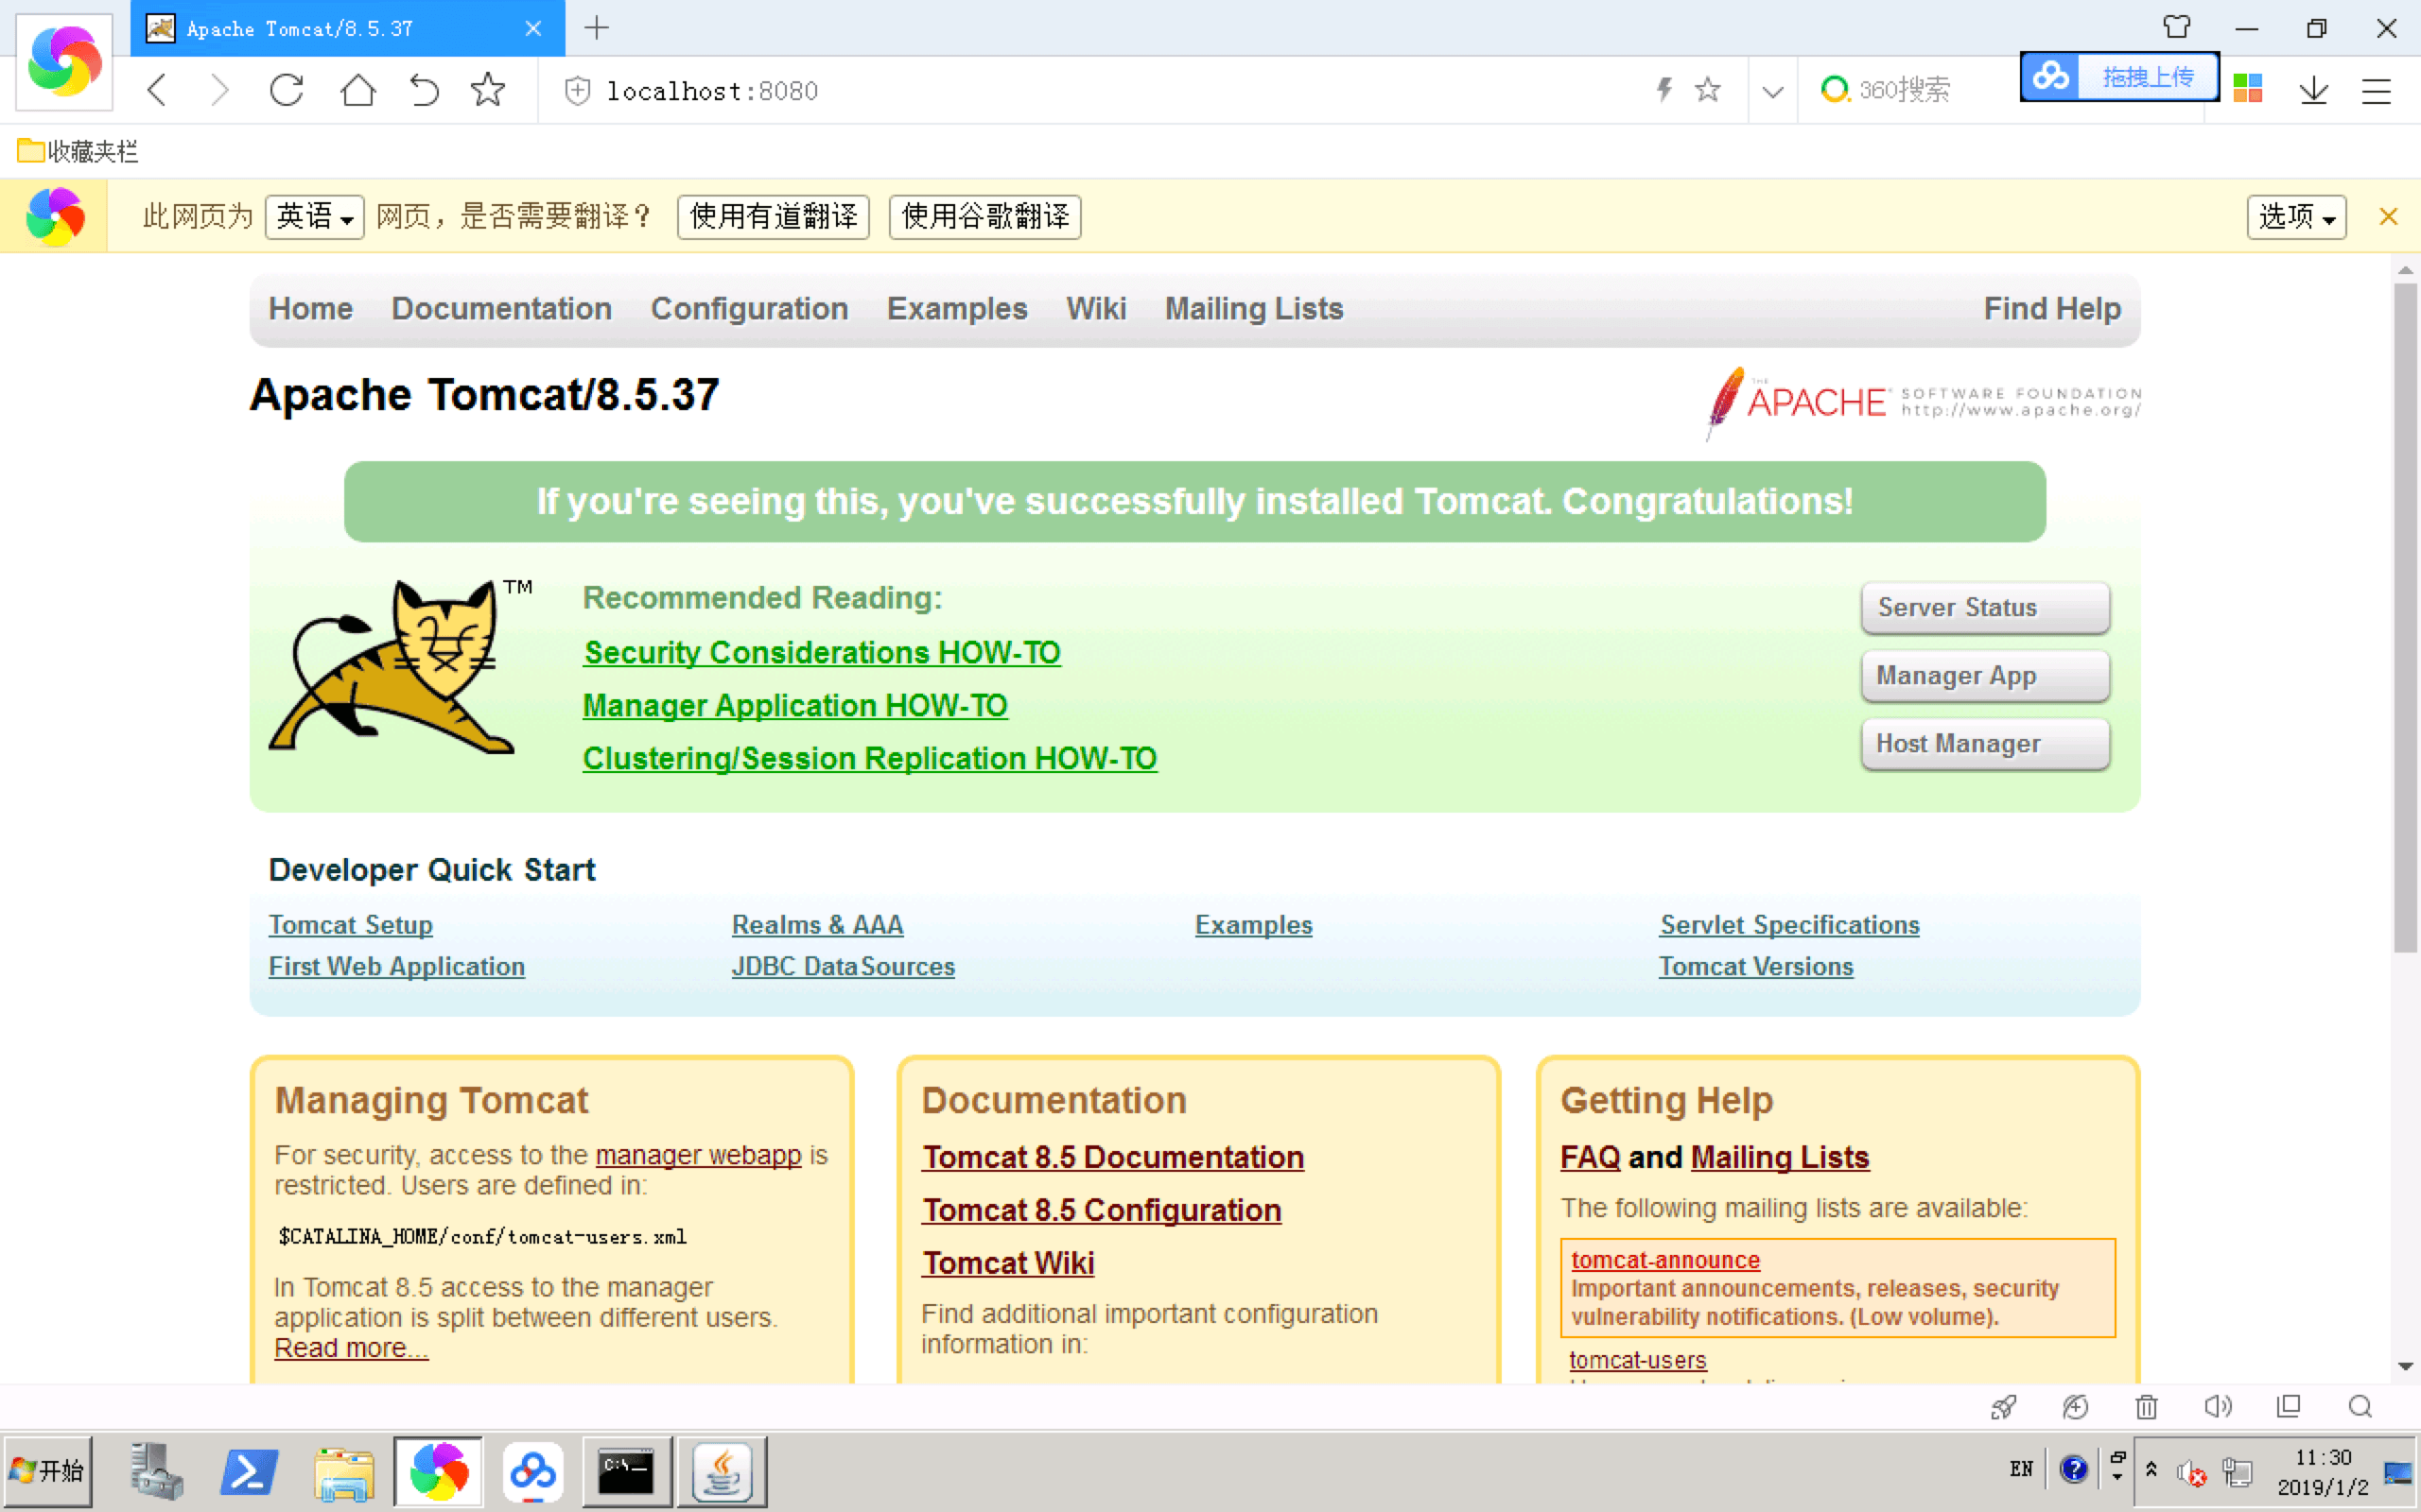Screen dimensions: 2421x1512
Task: Open Realms & AAA link
Action: pos(817,925)
